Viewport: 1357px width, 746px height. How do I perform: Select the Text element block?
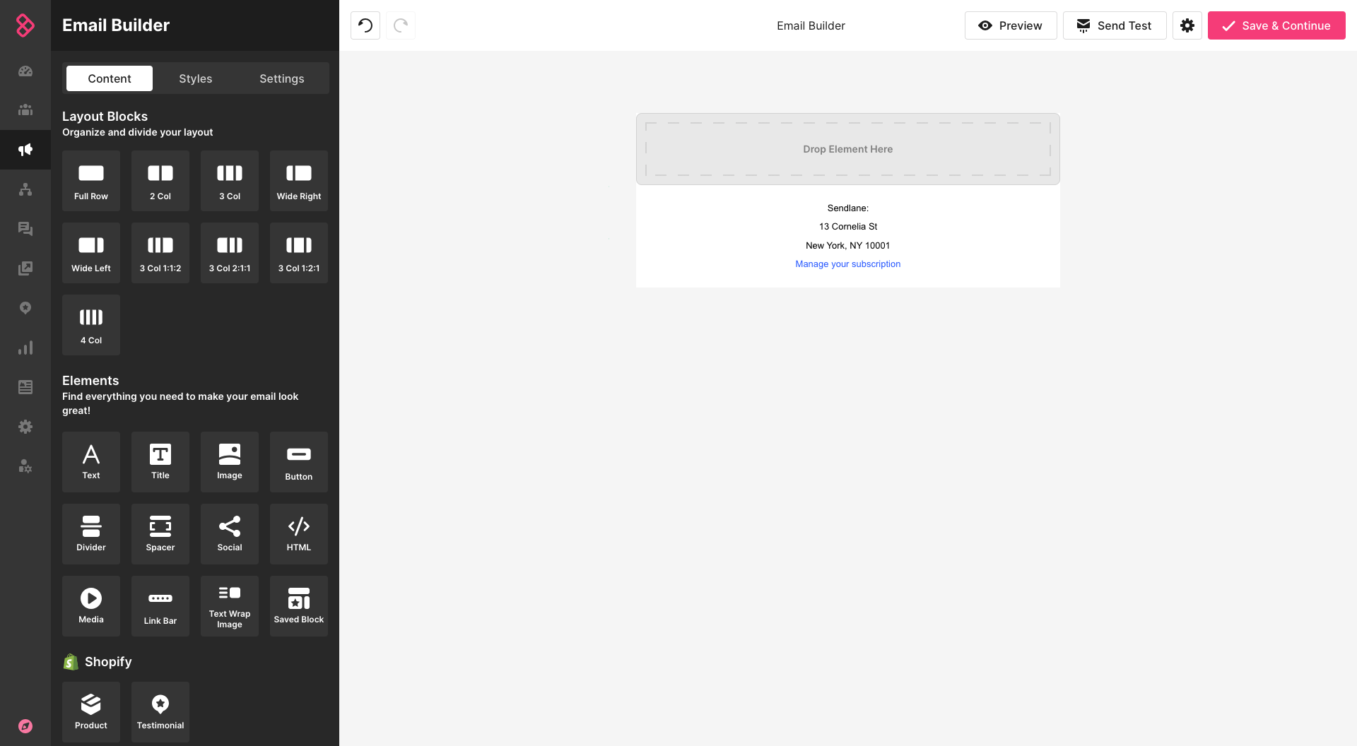(x=90, y=462)
